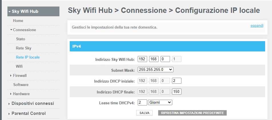Image resolution: width=272 pixels, height=120 pixels.
Task: Expand the Hardware submenu
Action: coord(21,94)
